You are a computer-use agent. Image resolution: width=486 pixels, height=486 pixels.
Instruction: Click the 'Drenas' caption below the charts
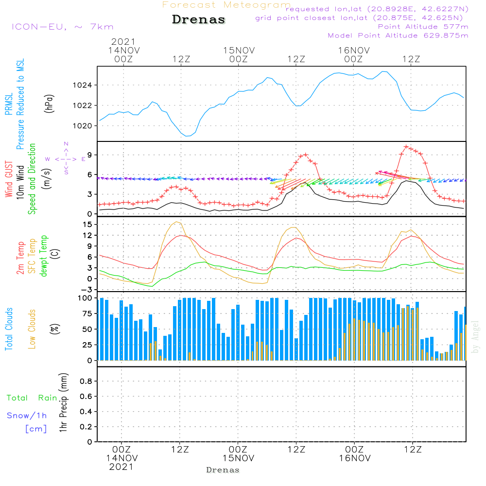pyautogui.click(x=223, y=470)
